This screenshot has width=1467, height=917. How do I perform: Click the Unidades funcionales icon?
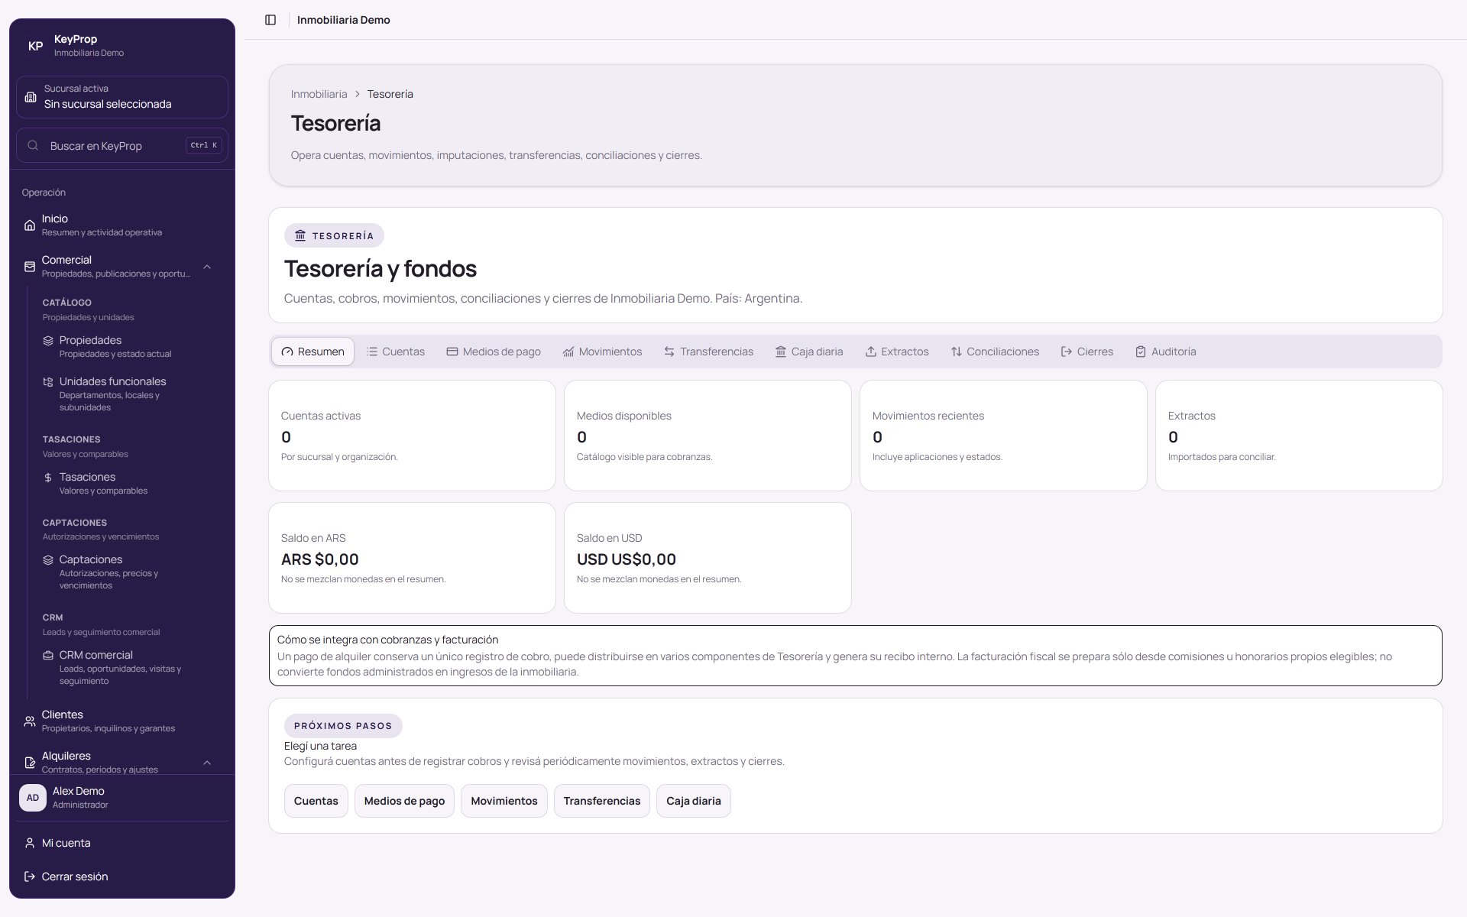[47, 382]
